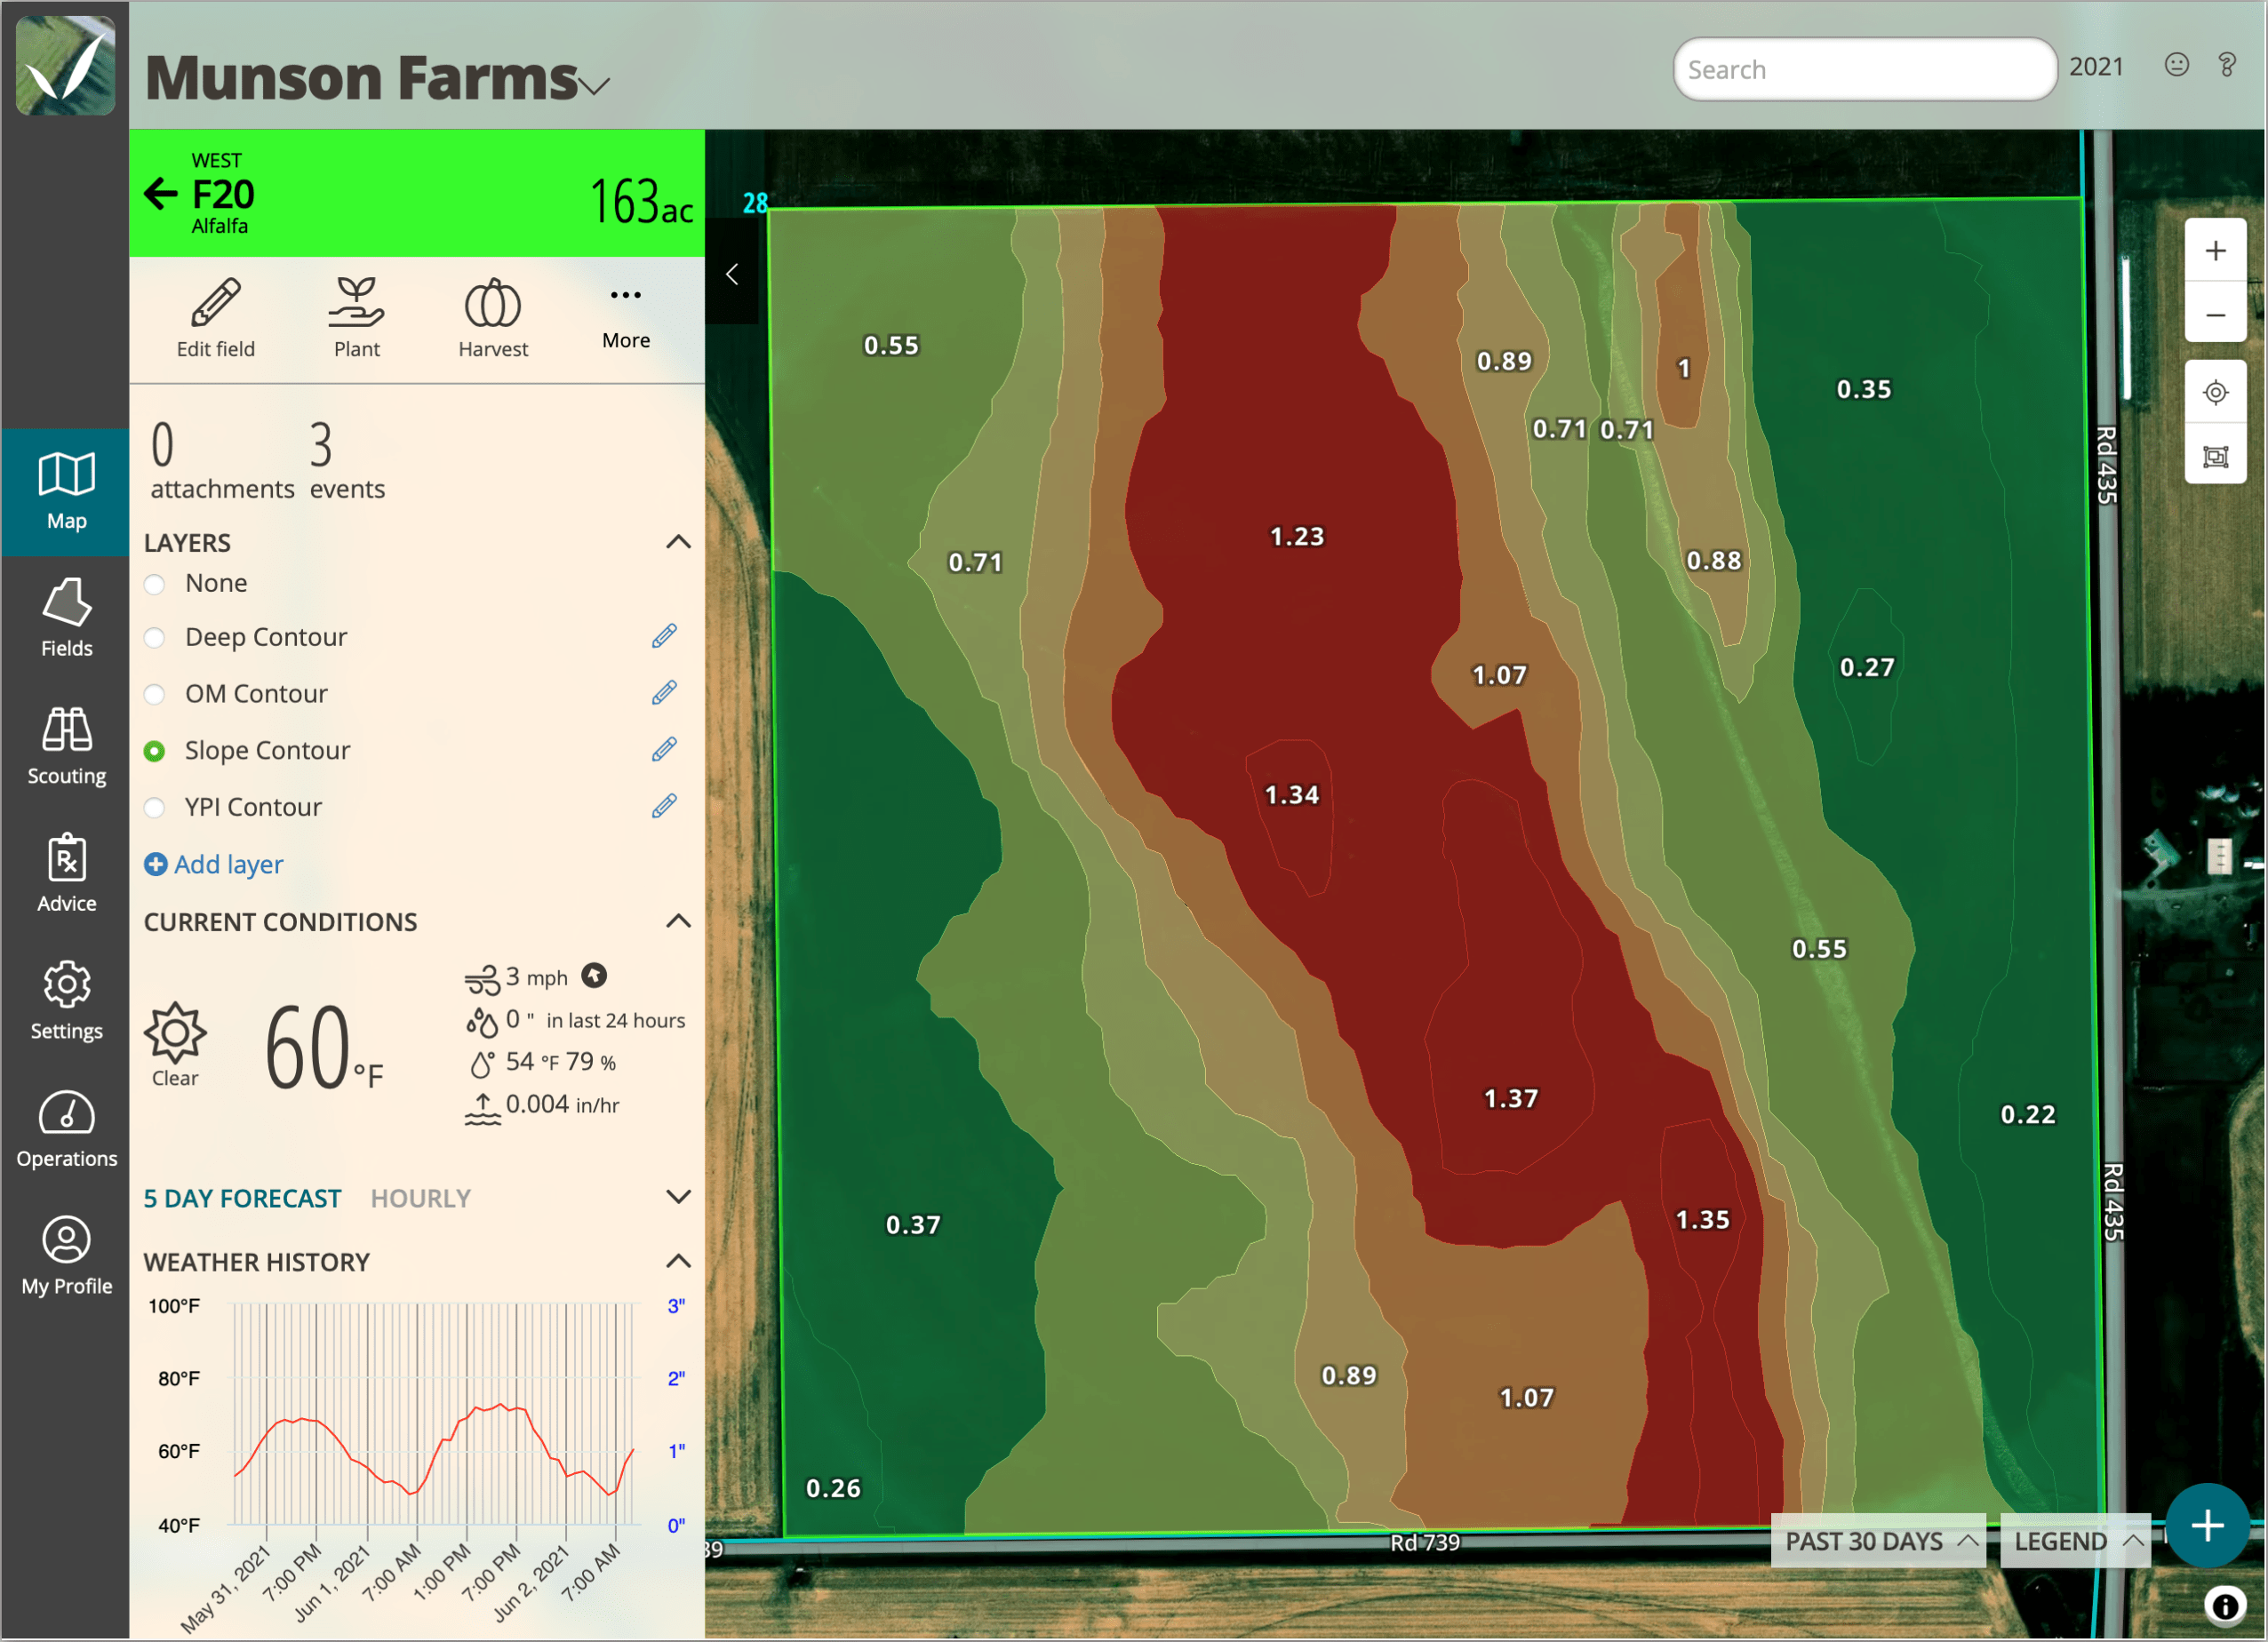Edit the YPI Contour layer pencil
The height and width of the screenshot is (1642, 2268).
coord(664,806)
